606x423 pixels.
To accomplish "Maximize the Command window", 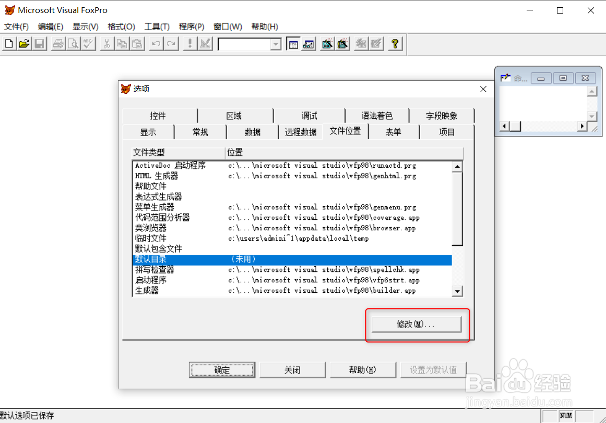I will click(563, 78).
